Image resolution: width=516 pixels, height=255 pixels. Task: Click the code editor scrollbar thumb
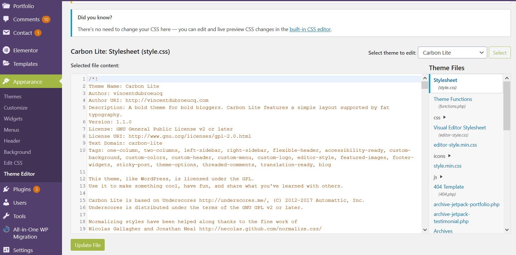point(425,85)
